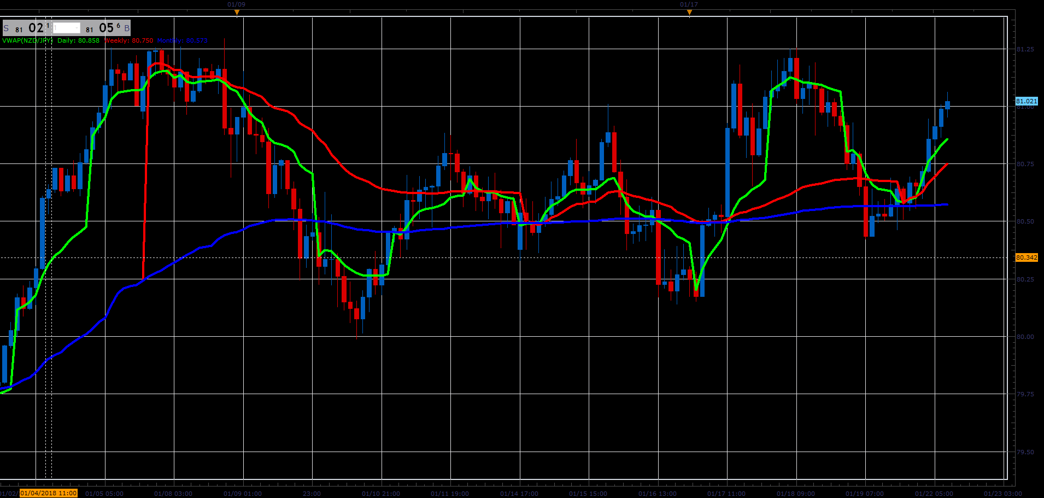The width and height of the screenshot is (1044, 498).
Task: Click the S sell button at 81.02
Action: point(27,28)
